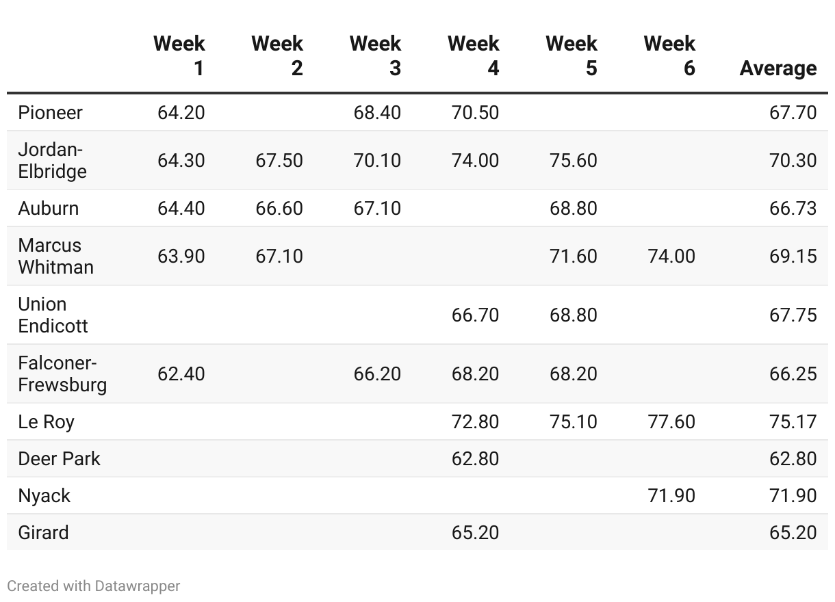Select the Pioneer row label
Screen dimensions: 835x602
pos(50,112)
